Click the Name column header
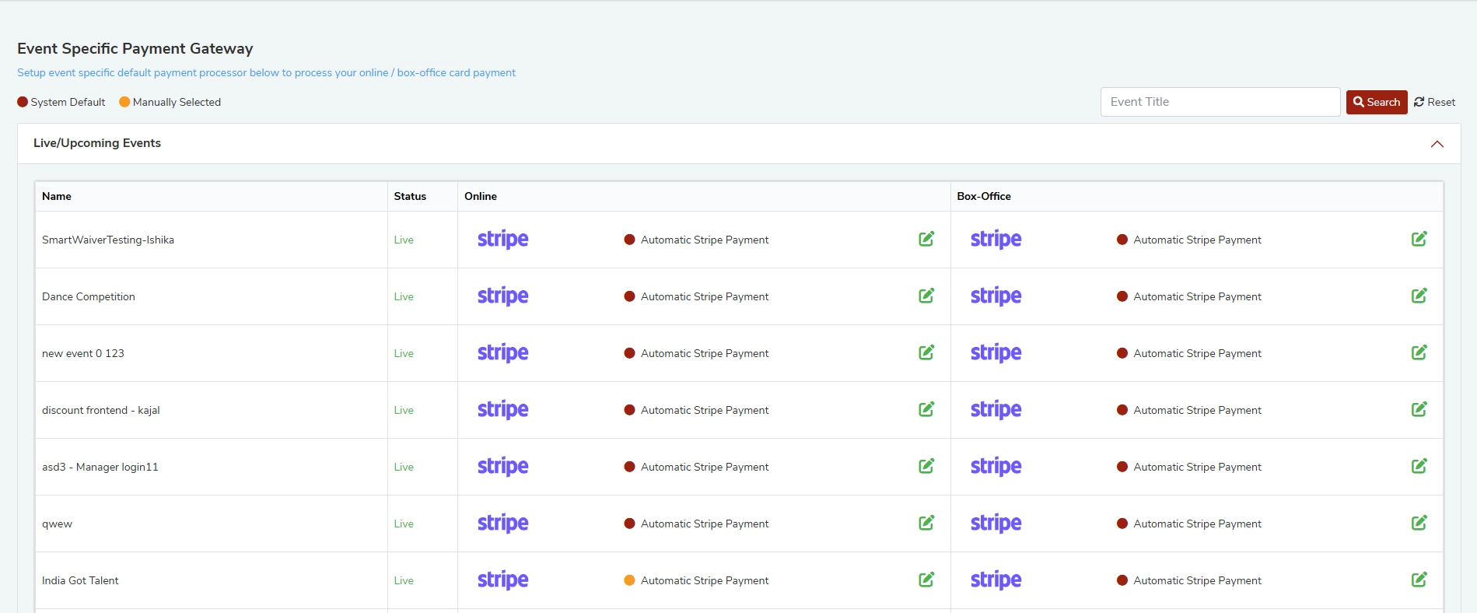 tap(57, 196)
